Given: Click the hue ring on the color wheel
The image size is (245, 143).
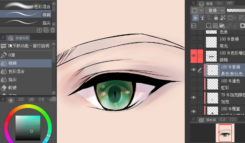Looking at the screenshot, I should point(28,106).
